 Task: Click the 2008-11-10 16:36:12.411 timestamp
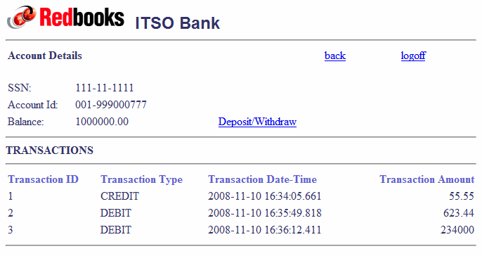pyautogui.click(x=264, y=230)
